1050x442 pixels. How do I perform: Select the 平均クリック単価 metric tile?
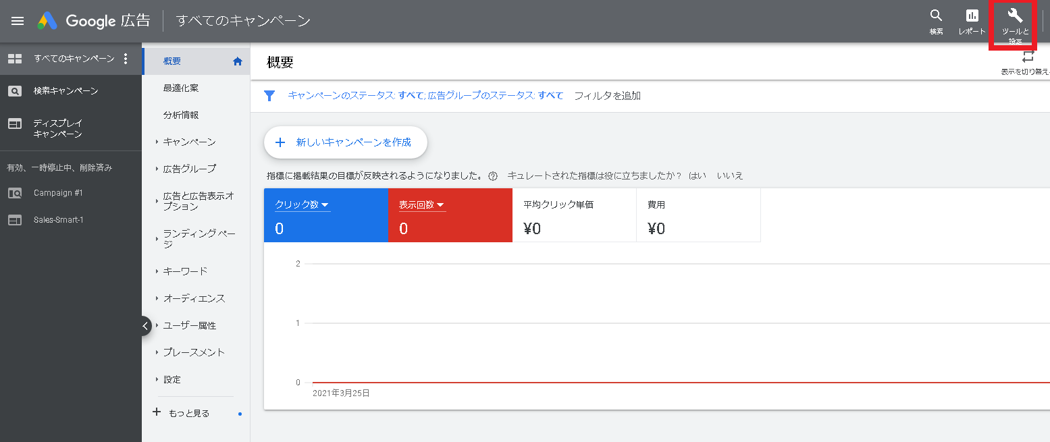(575, 215)
